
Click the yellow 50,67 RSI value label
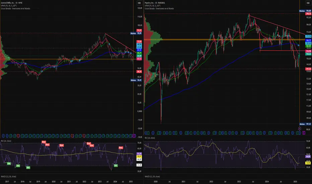pyautogui.click(x=139, y=157)
